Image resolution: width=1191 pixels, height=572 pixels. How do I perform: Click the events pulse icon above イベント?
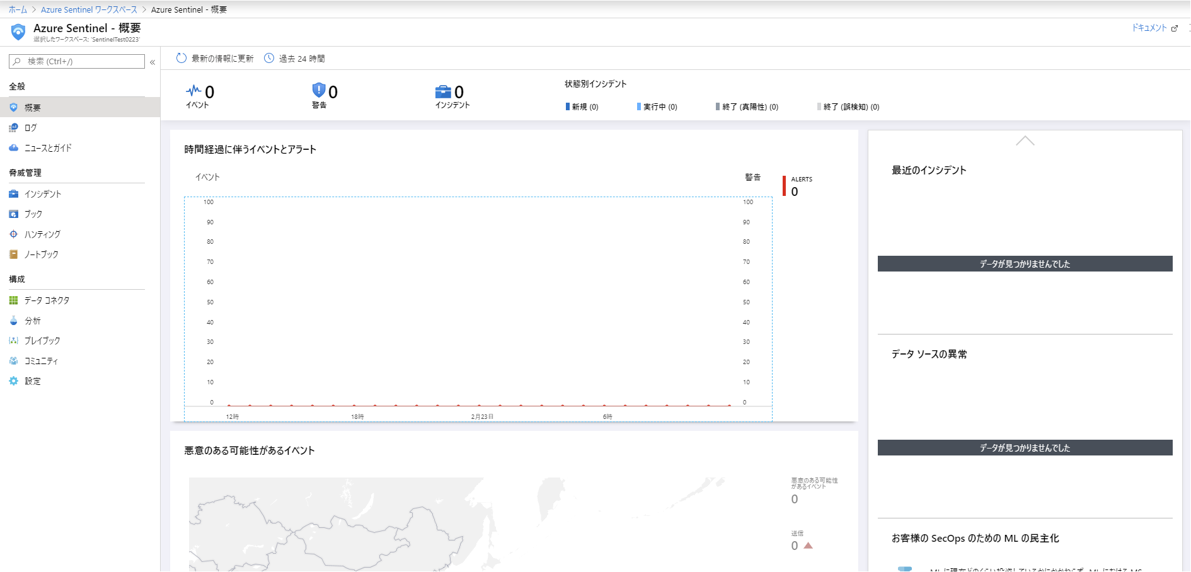coord(193,91)
